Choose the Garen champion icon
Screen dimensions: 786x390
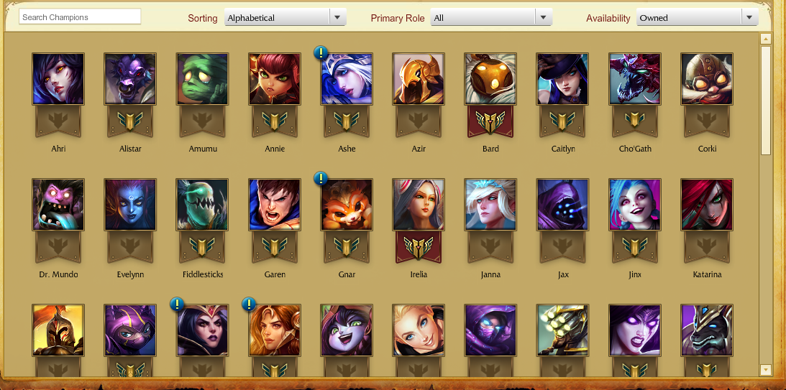pyautogui.click(x=275, y=205)
